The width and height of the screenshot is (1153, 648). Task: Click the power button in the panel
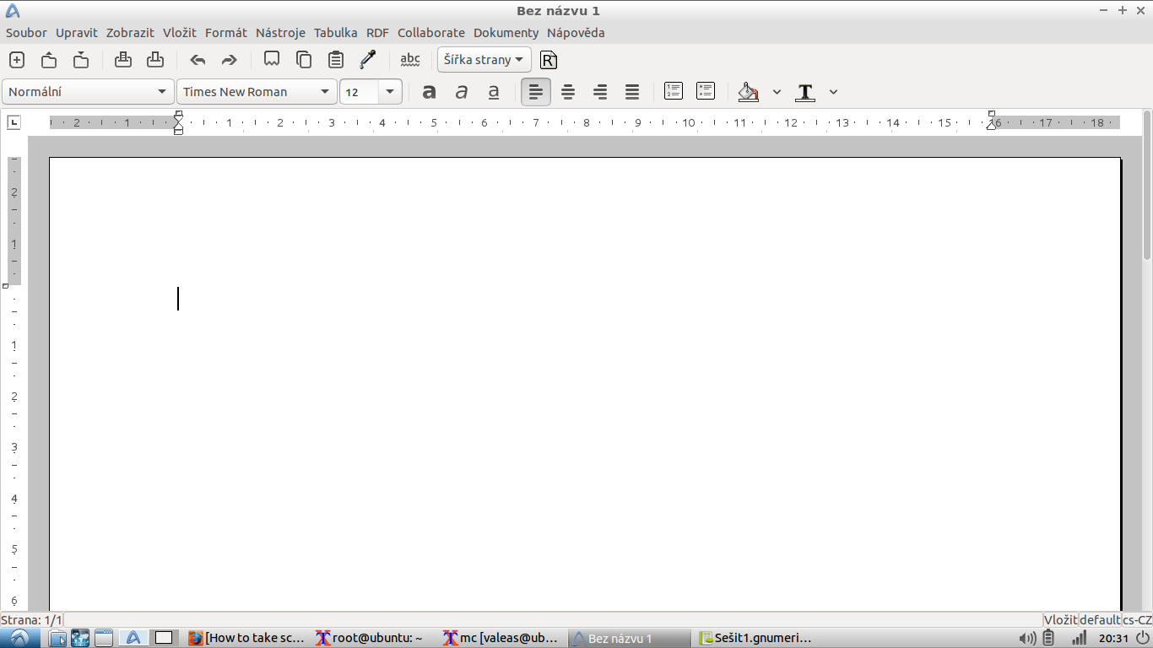click(1143, 638)
